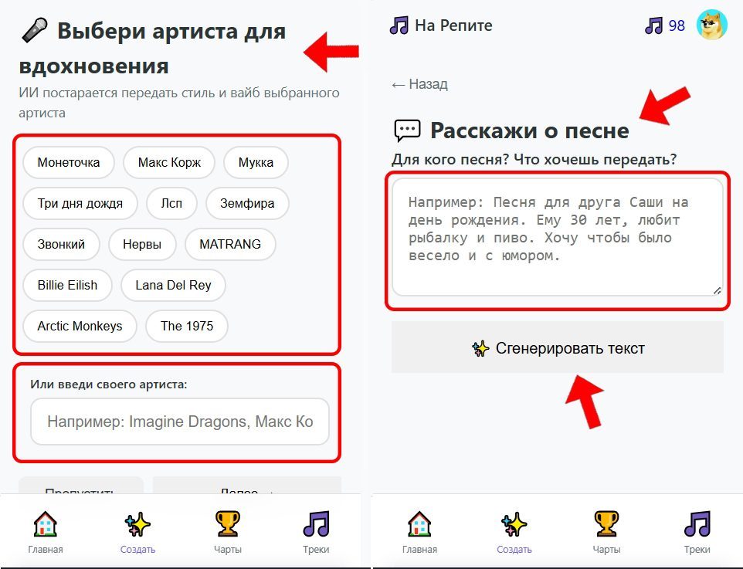The height and width of the screenshot is (569, 743).
Task: Focus the custom artist input field
Action: coord(180,422)
